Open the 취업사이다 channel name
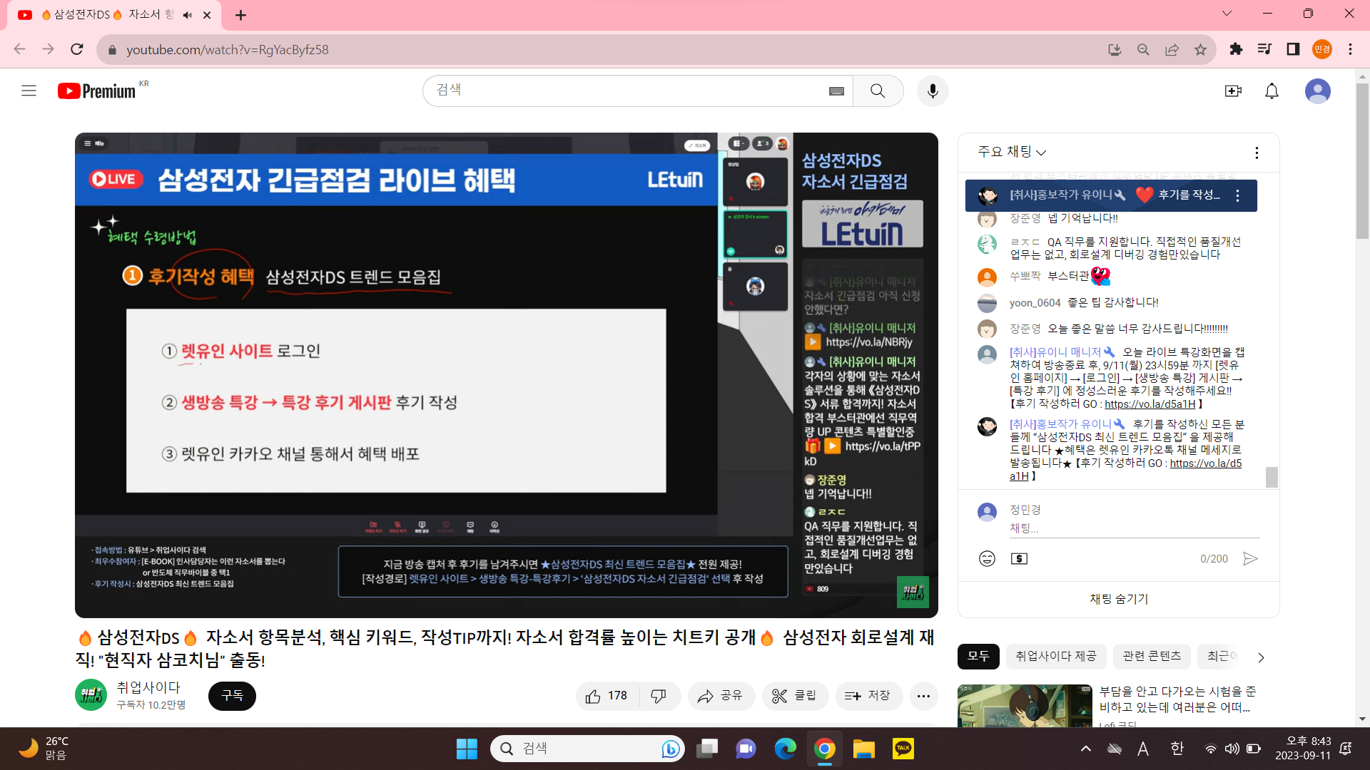1370x770 pixels. point(148,687)
